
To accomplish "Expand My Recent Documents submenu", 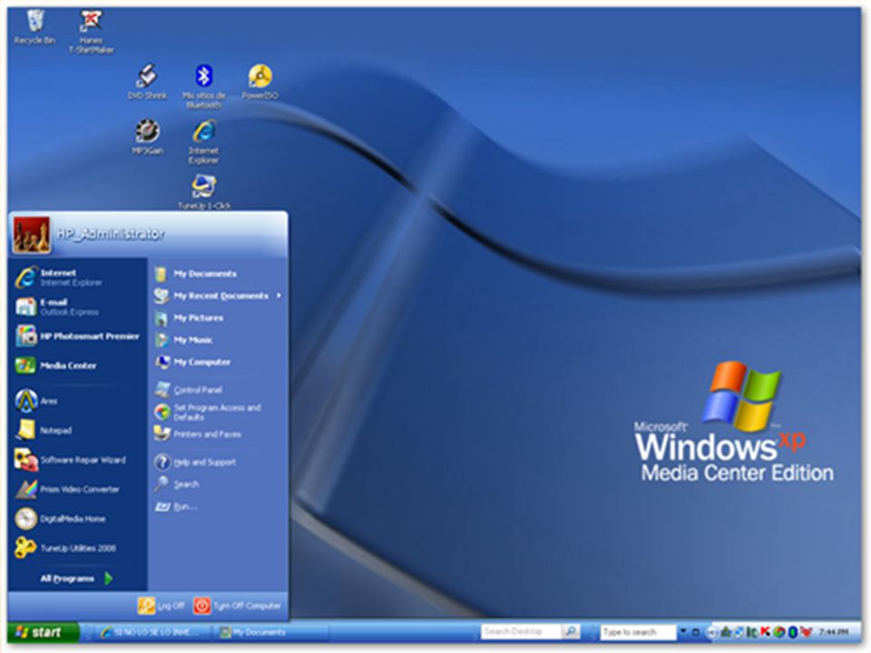I will tap(218, 296).
